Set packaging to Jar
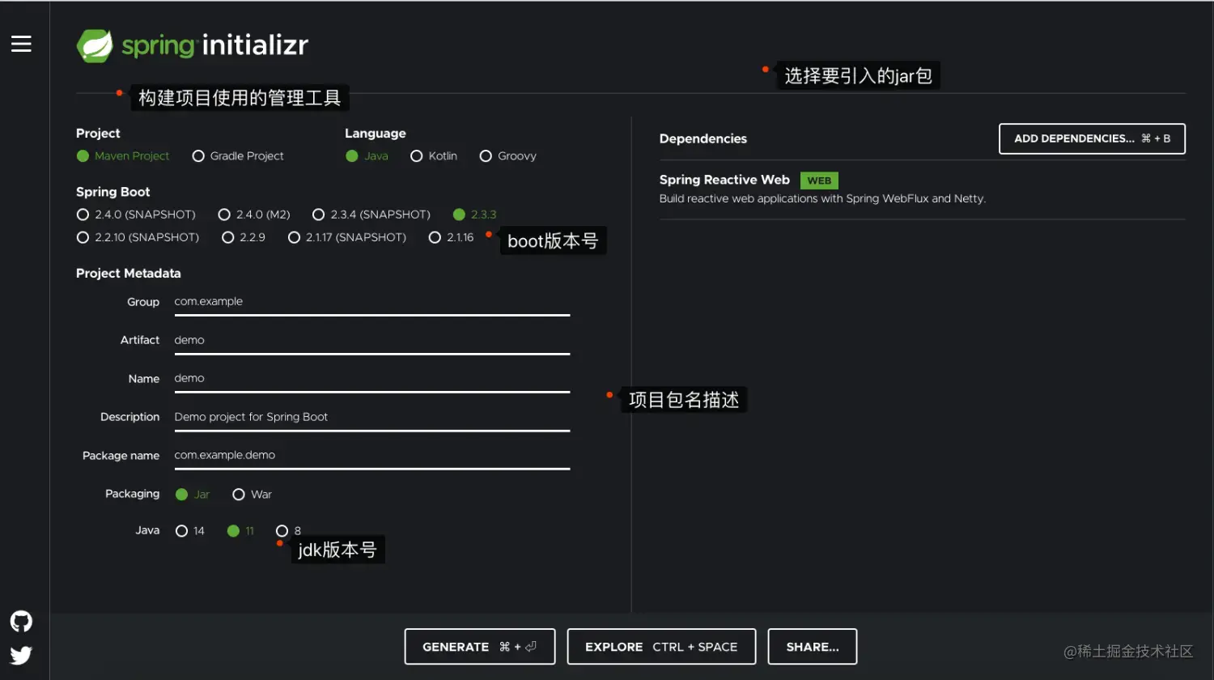 click(x=193, y=495)
